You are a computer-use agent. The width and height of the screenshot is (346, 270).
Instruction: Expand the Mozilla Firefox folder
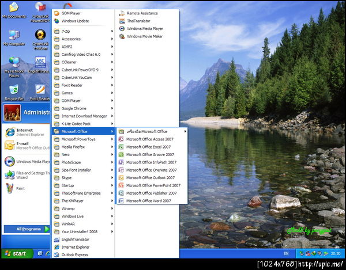(84, 147)
